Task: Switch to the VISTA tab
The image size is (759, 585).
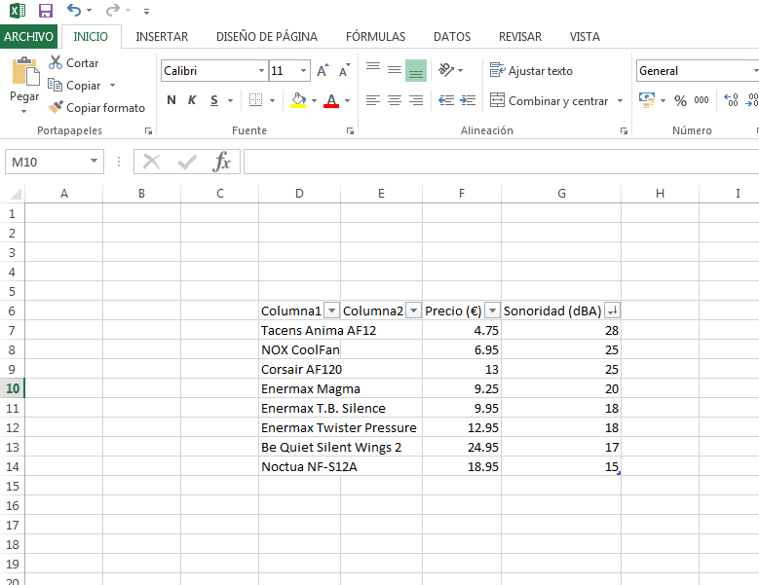Action: pyautogui.click(x=585, y=37)
